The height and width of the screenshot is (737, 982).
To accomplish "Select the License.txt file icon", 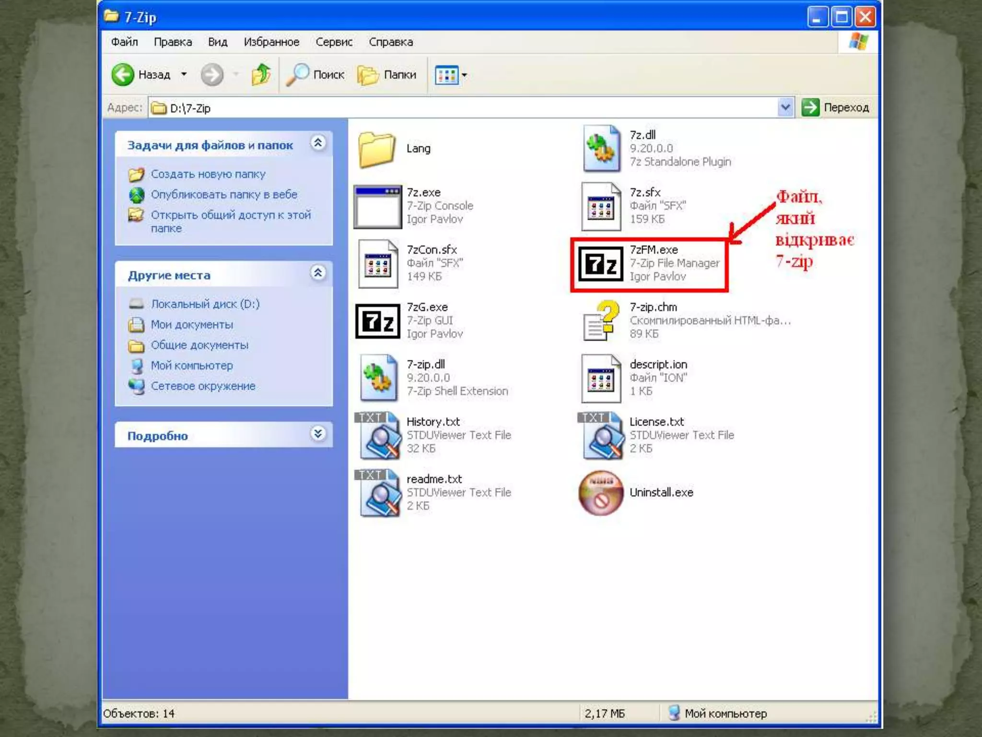I will point(602,436).
